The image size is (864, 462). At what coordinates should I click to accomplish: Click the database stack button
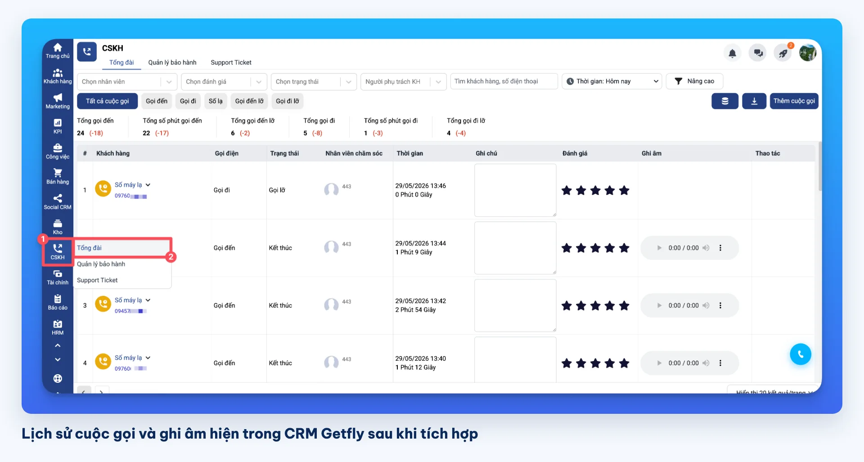click(725, 101)
